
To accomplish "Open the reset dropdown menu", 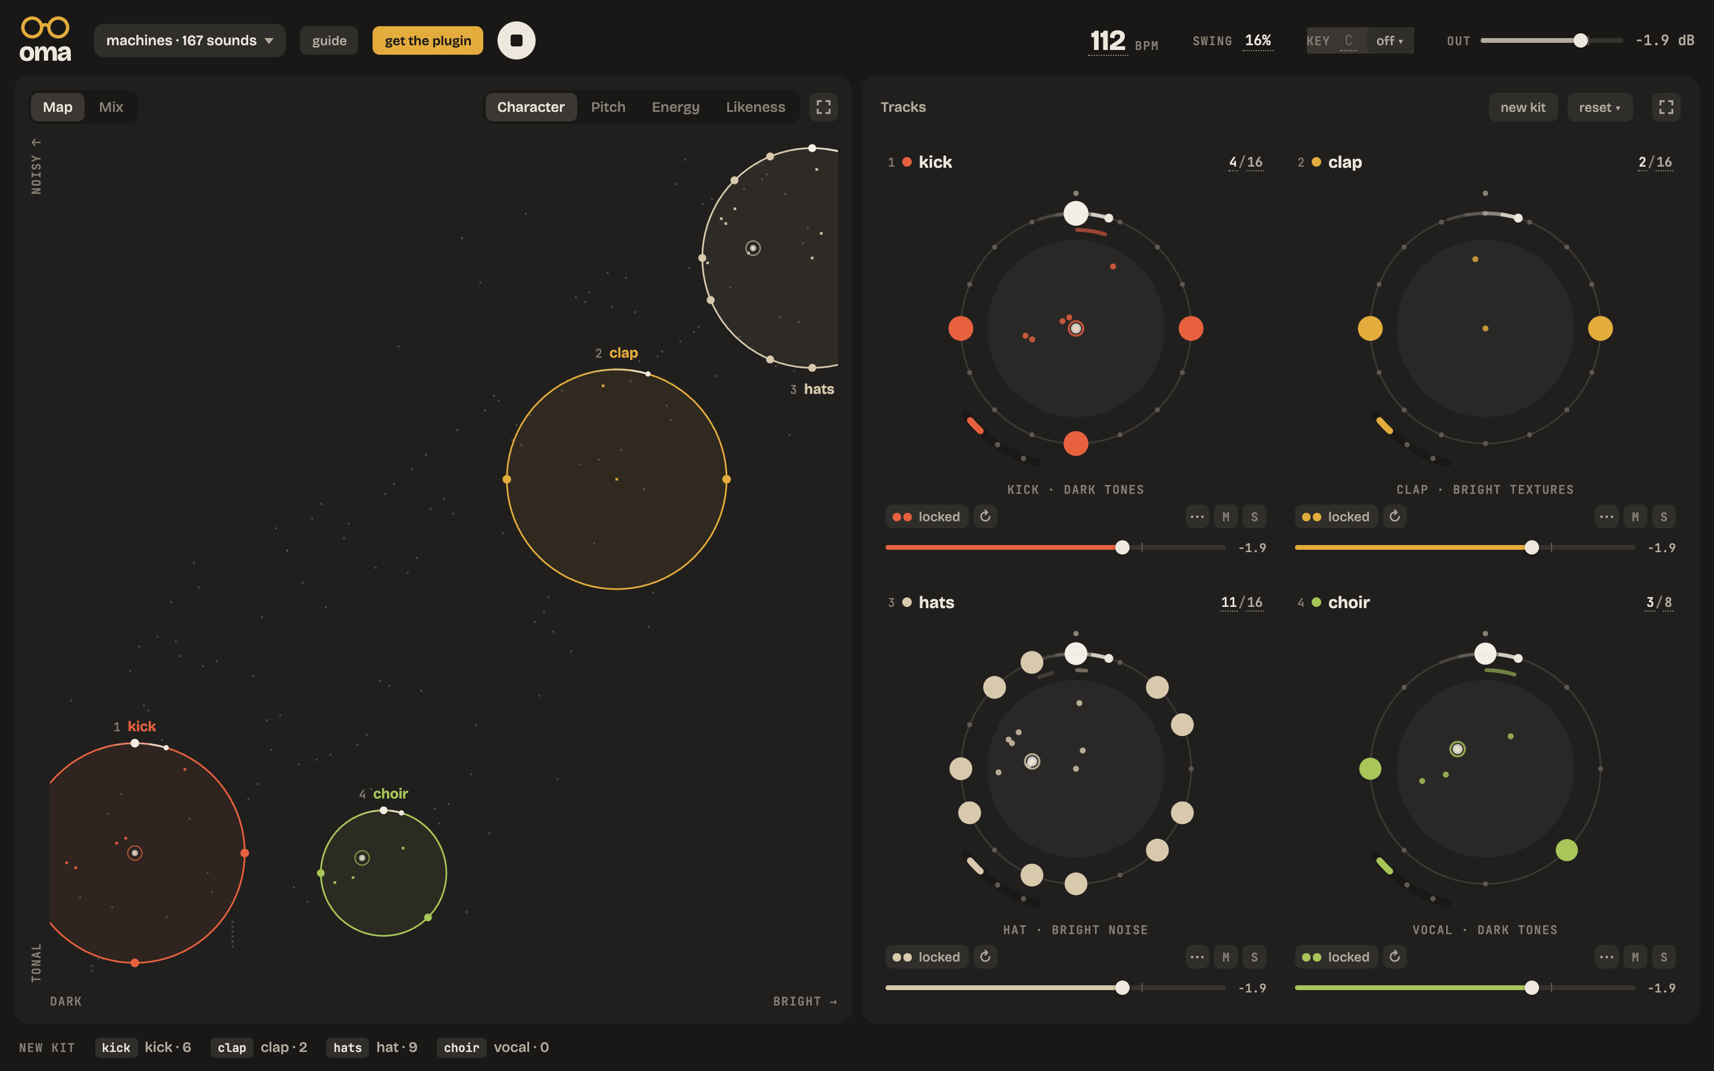I will click(x=1599, y=107).
